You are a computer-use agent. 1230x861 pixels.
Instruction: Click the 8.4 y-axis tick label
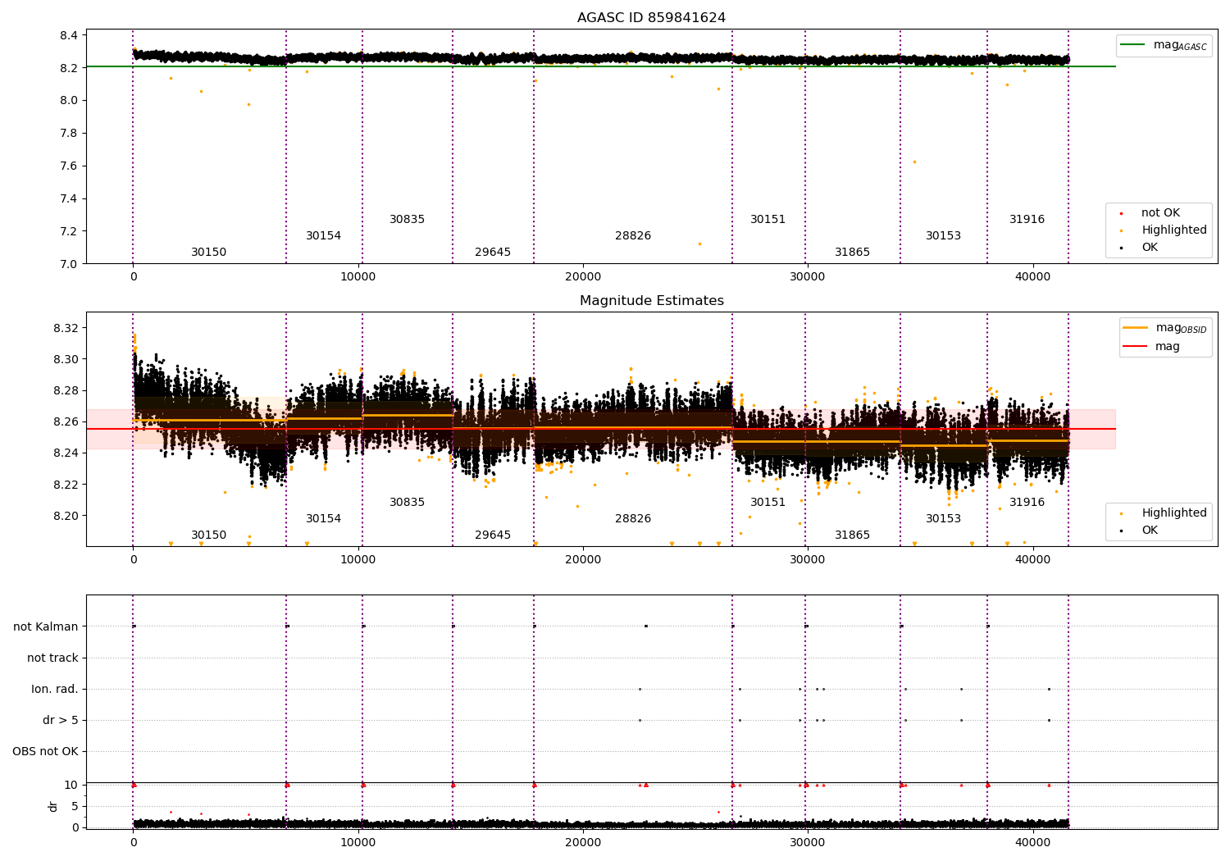[x=69, y=35]
